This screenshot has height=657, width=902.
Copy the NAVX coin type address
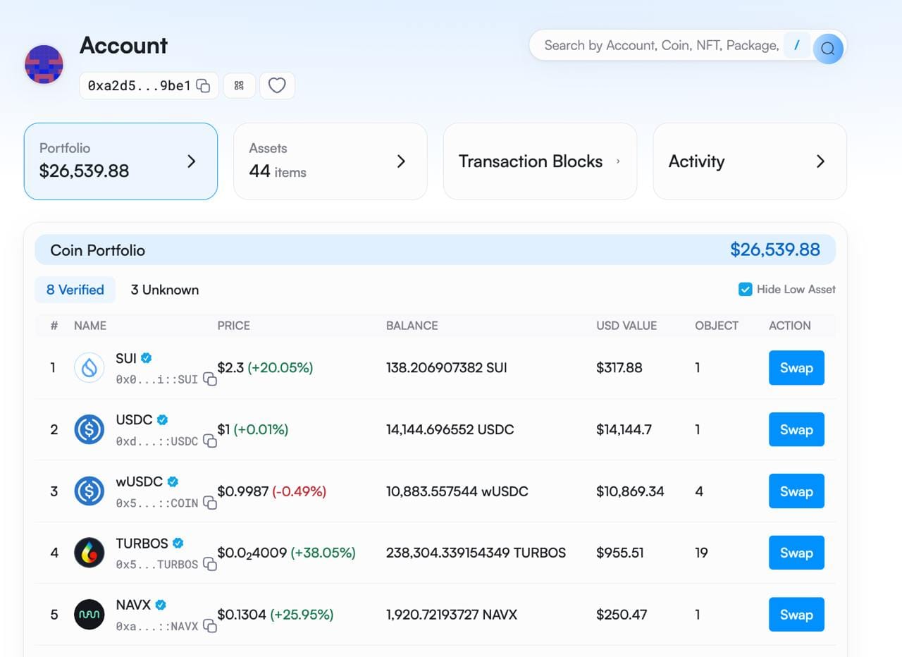pyautogui.click(x=210, y=625)
